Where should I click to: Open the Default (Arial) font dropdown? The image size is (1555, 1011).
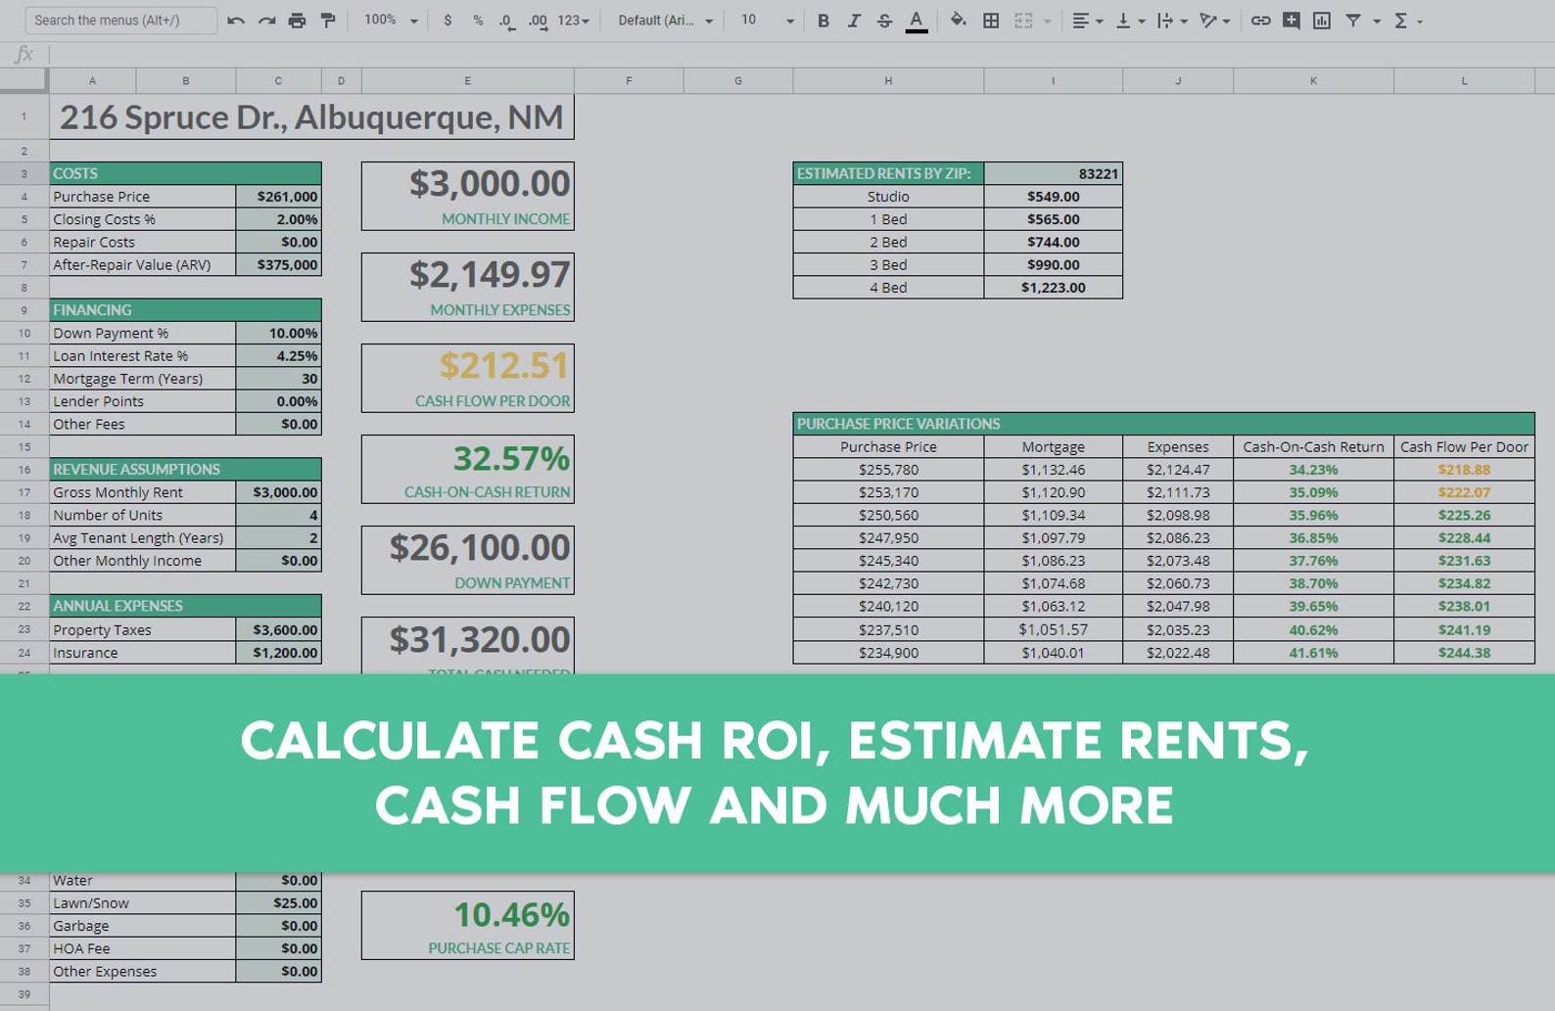pos(665,21)
